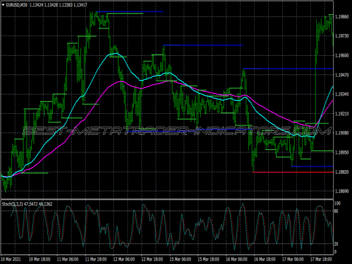The image size is (352, 264).
Task: Click the stochastic 100 level label
Action: click(x=337, y=204)
